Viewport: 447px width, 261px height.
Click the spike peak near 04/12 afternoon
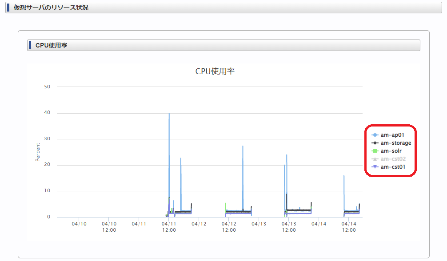point(243,146)
